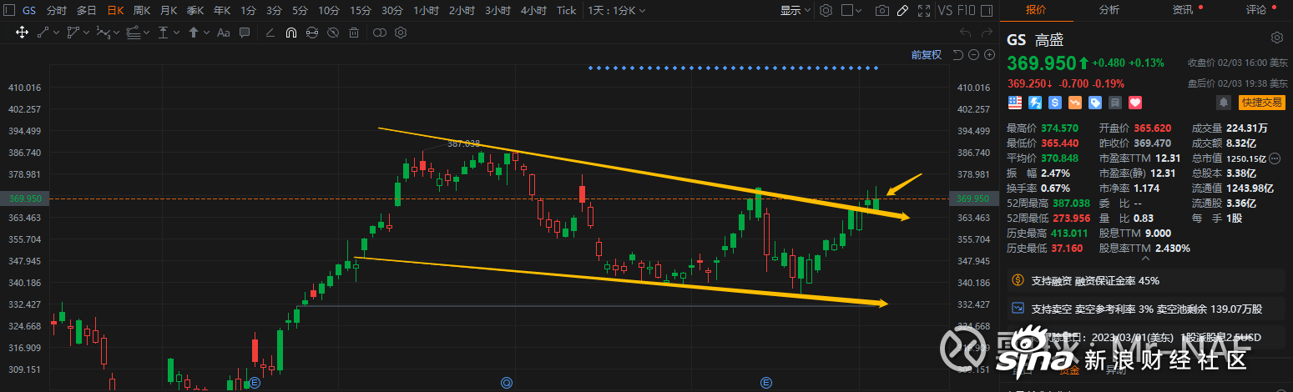The image size is (1293, 392).
Task: Select the polygon shape drawing tool
Action: (x=73, y=33)
